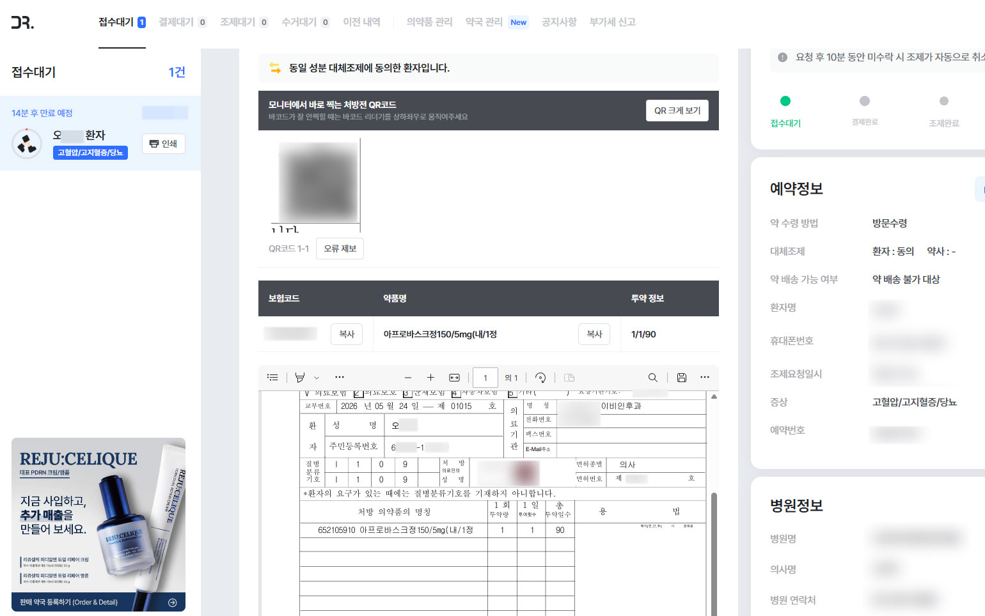Open more tools ellipsis beside highlighter
Screen dimensions: 985x616
click(340, 378)
